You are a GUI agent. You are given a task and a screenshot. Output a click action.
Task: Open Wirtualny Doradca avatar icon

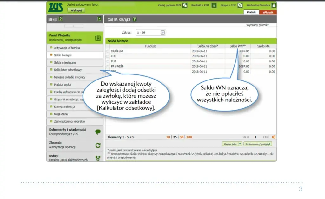274,5
